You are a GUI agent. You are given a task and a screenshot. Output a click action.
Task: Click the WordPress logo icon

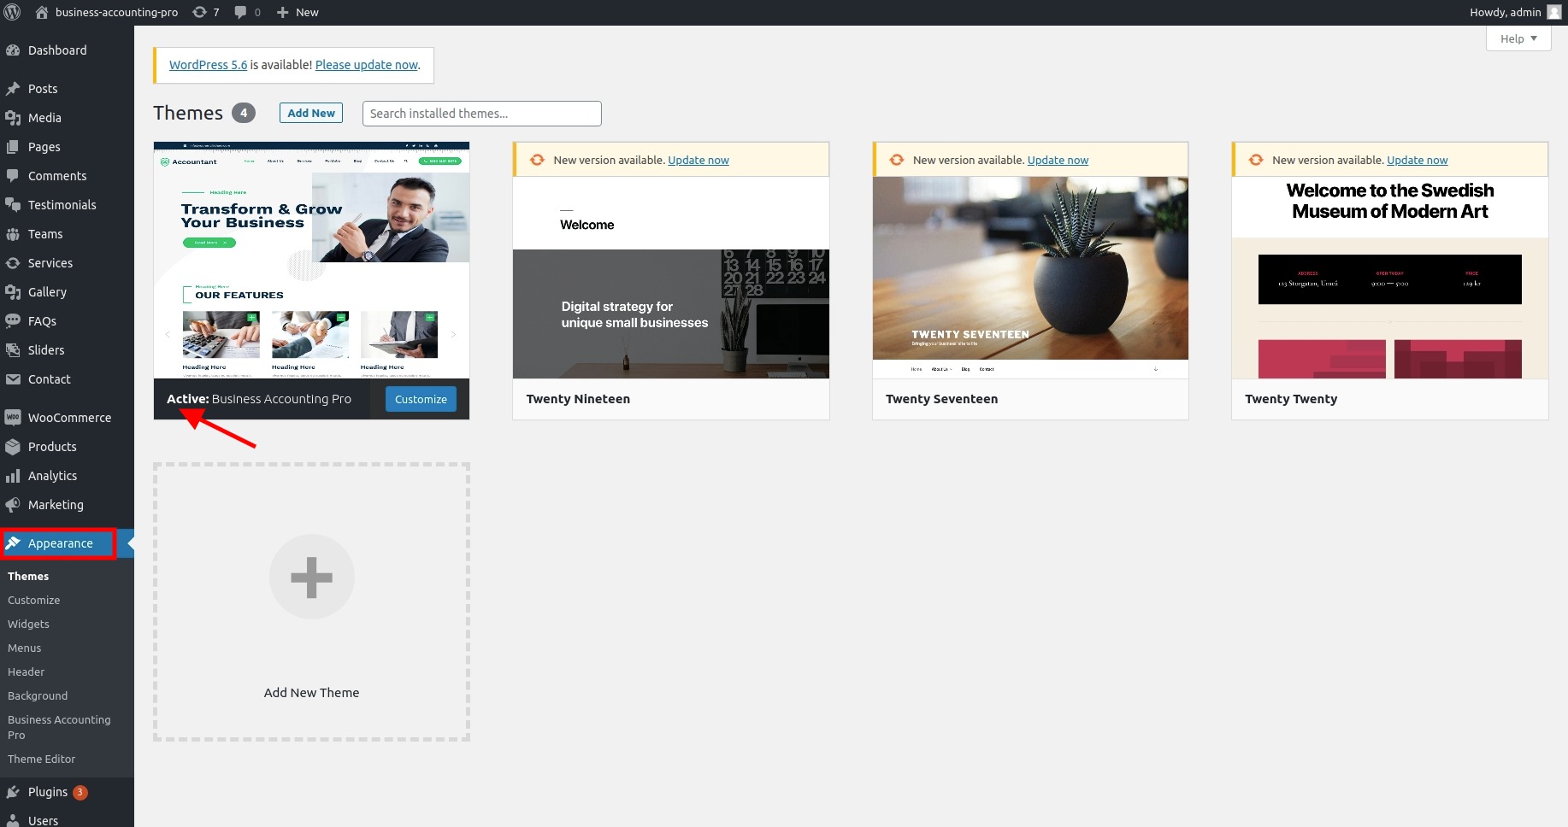click(x=13, y=12)
